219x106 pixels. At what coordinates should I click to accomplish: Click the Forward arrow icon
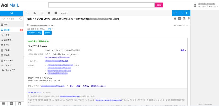(42, 13)
